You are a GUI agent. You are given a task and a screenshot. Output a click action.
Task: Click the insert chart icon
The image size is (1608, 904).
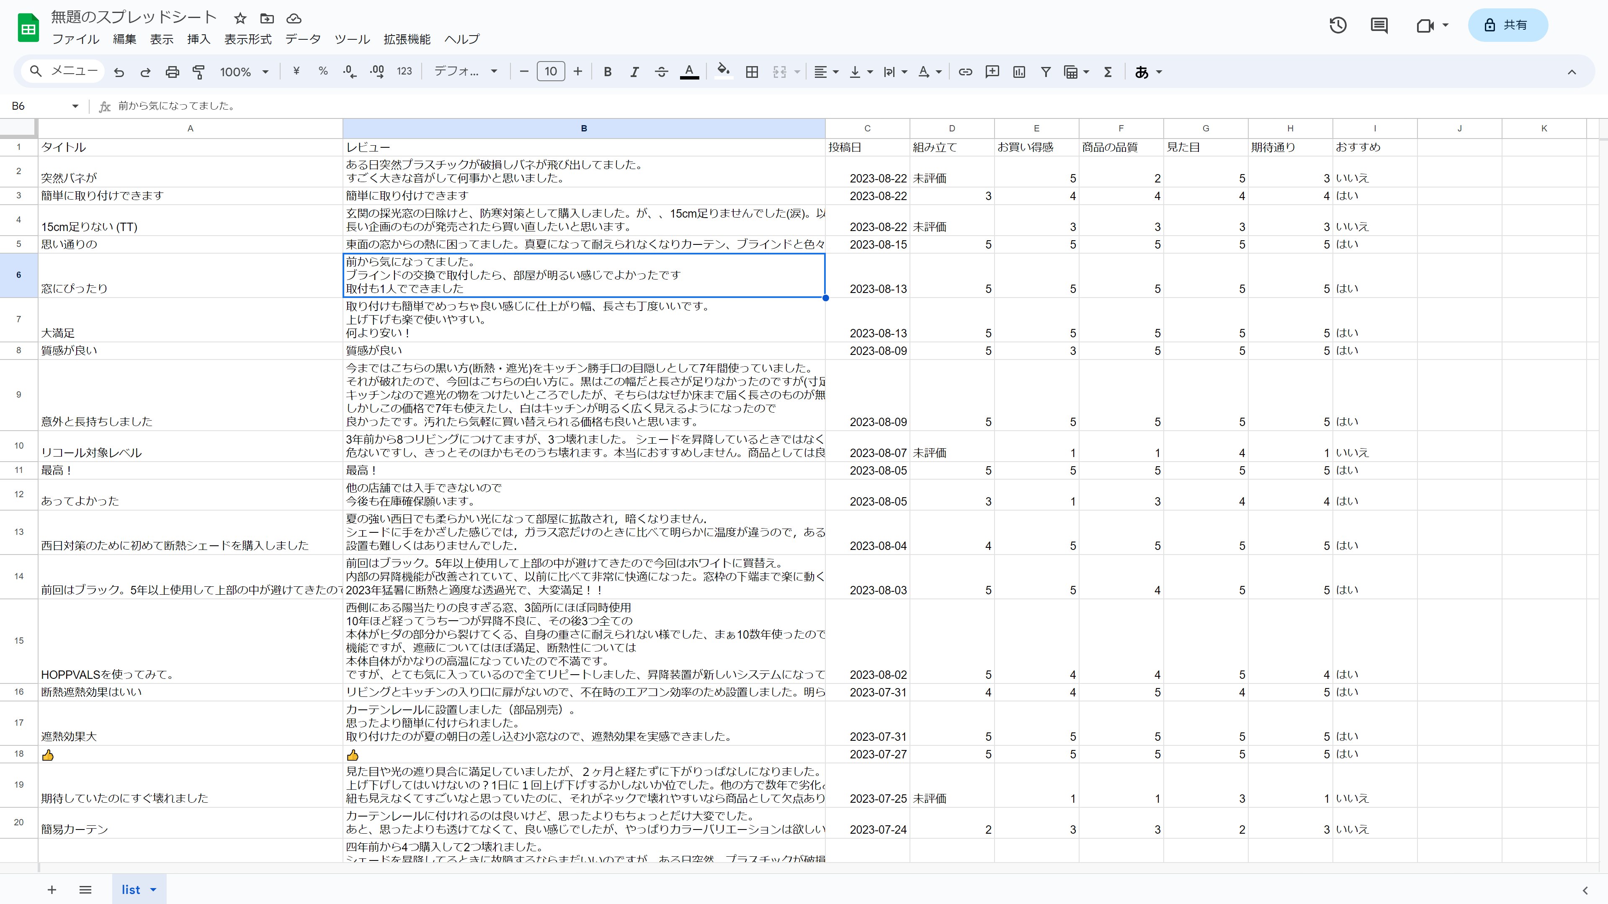pyautogui.click(x=1019, y=72)
